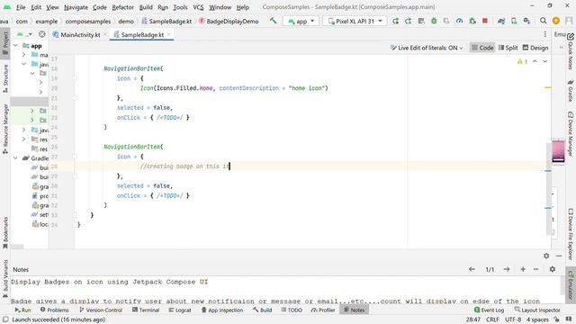Click the Search Everywhere magnifier icon
The image size is (576, 324).
[x=543, y=21]
